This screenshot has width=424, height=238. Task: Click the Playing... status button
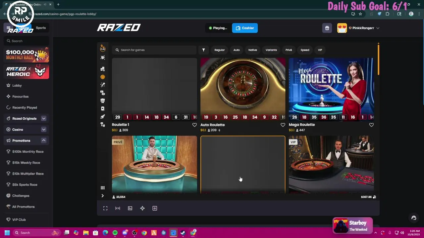pyautogui.click(x=218, y=28)
